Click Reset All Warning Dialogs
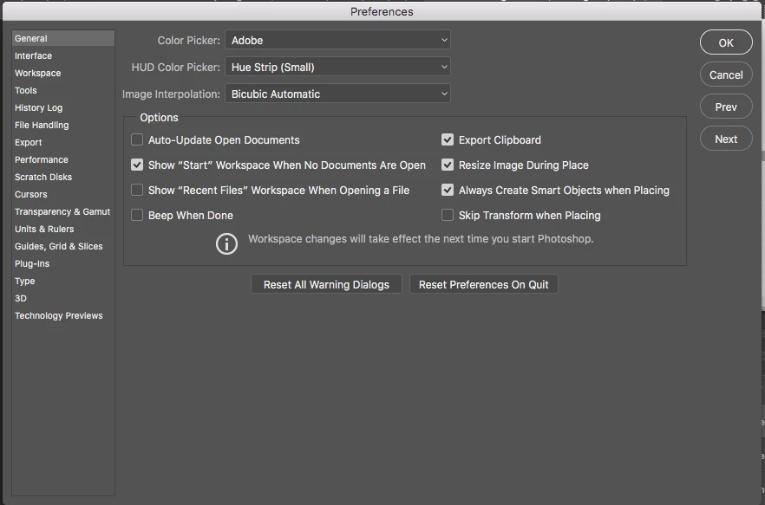Image resolution: width=765 pixels, height=505 pixels. pyautogui.click(x=326, y=284)
